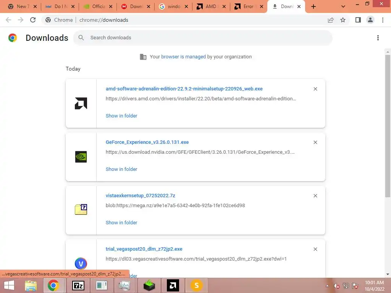Open vistaexkernsetup_07252022.7z file link
391x293 pixels.
point(141,196)
